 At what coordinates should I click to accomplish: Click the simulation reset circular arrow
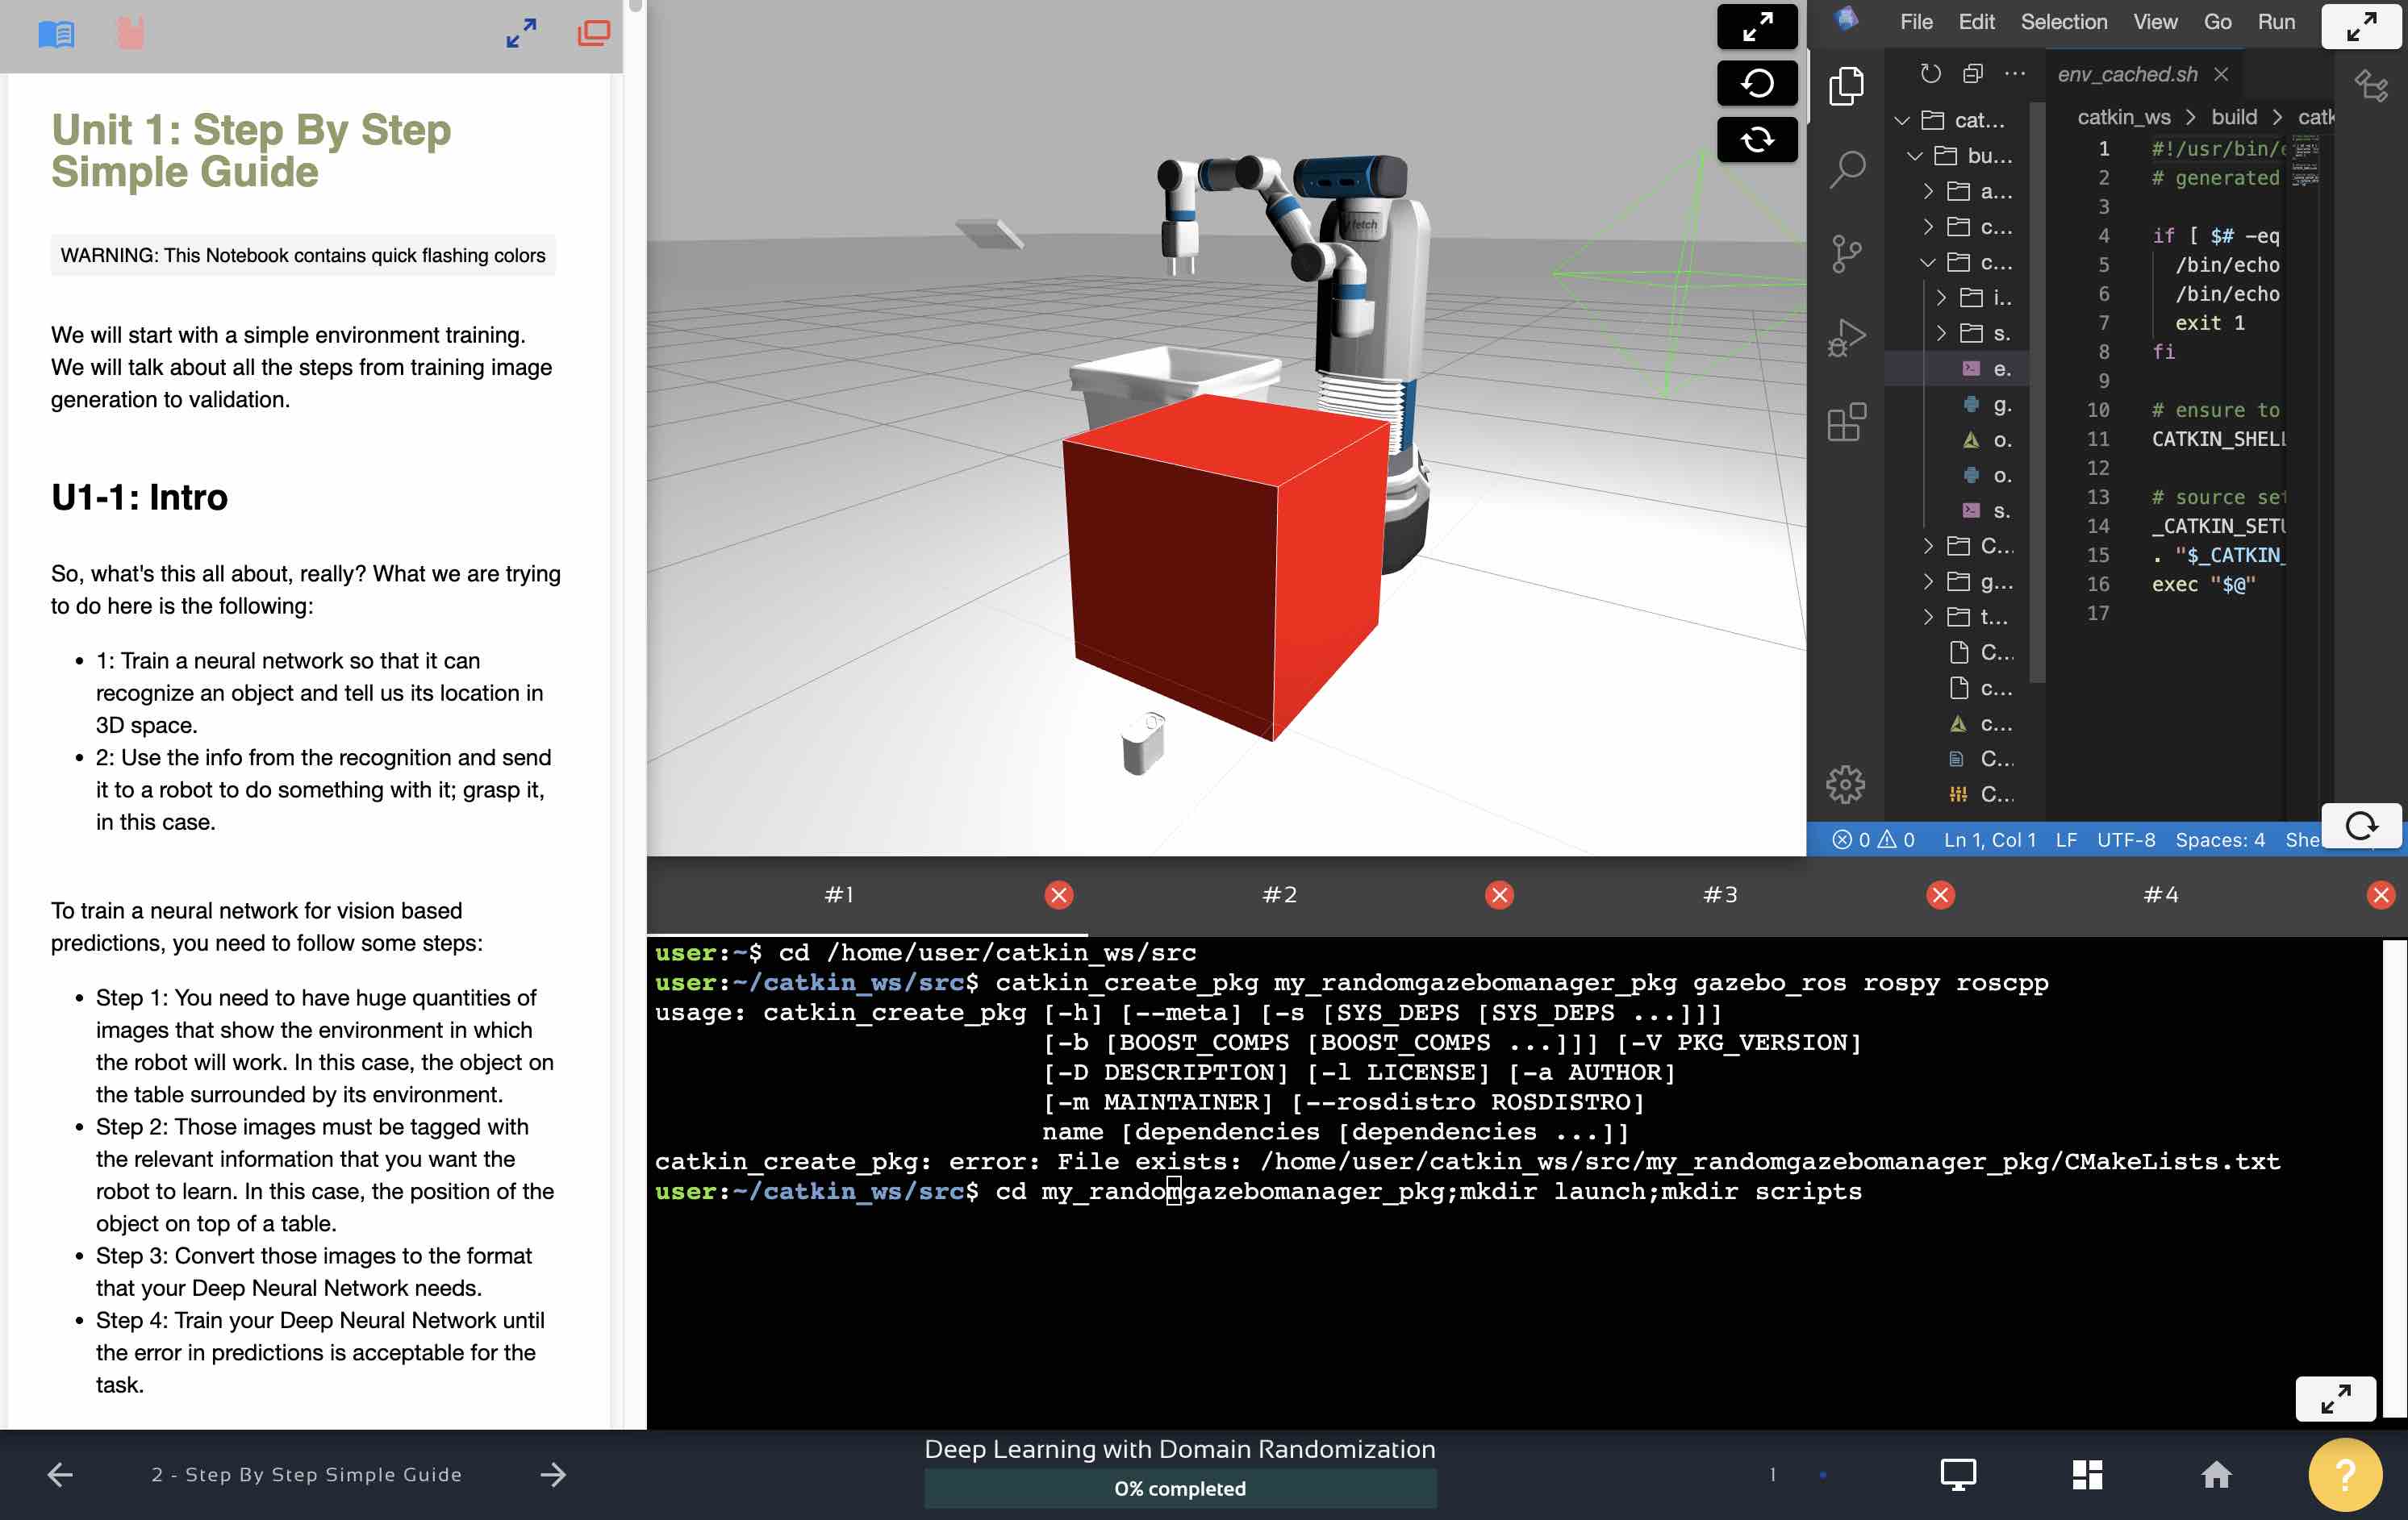click(1757, 83)
